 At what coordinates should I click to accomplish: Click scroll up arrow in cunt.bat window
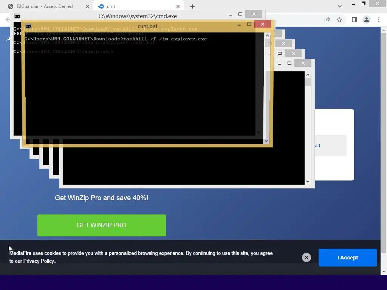tap(267, 36)
